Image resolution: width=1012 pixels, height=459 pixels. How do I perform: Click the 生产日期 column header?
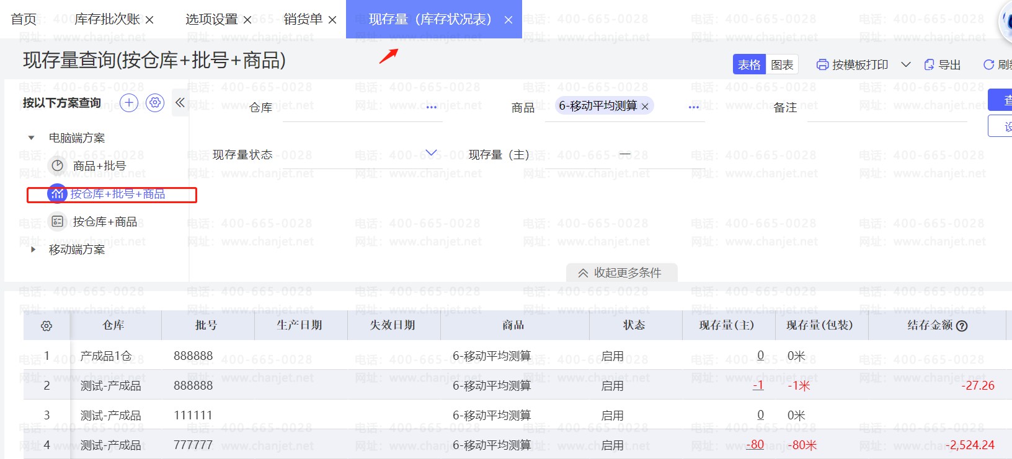(x=300, y=325)
